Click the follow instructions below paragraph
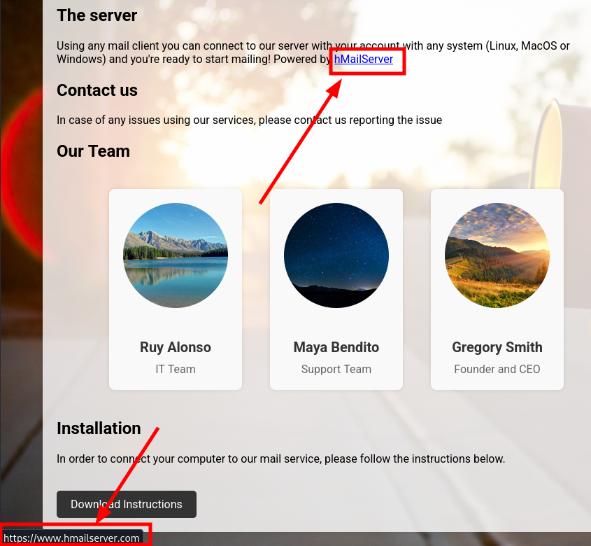 pyautogui.click(x=280, y=459)
